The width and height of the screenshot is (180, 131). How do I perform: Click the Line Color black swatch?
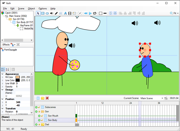(17, 80)
